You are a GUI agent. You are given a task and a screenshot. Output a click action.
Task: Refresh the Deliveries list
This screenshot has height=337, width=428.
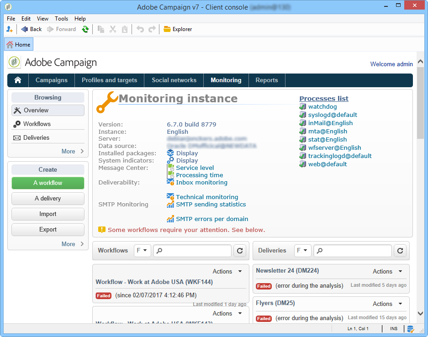[x=400, y=251]
